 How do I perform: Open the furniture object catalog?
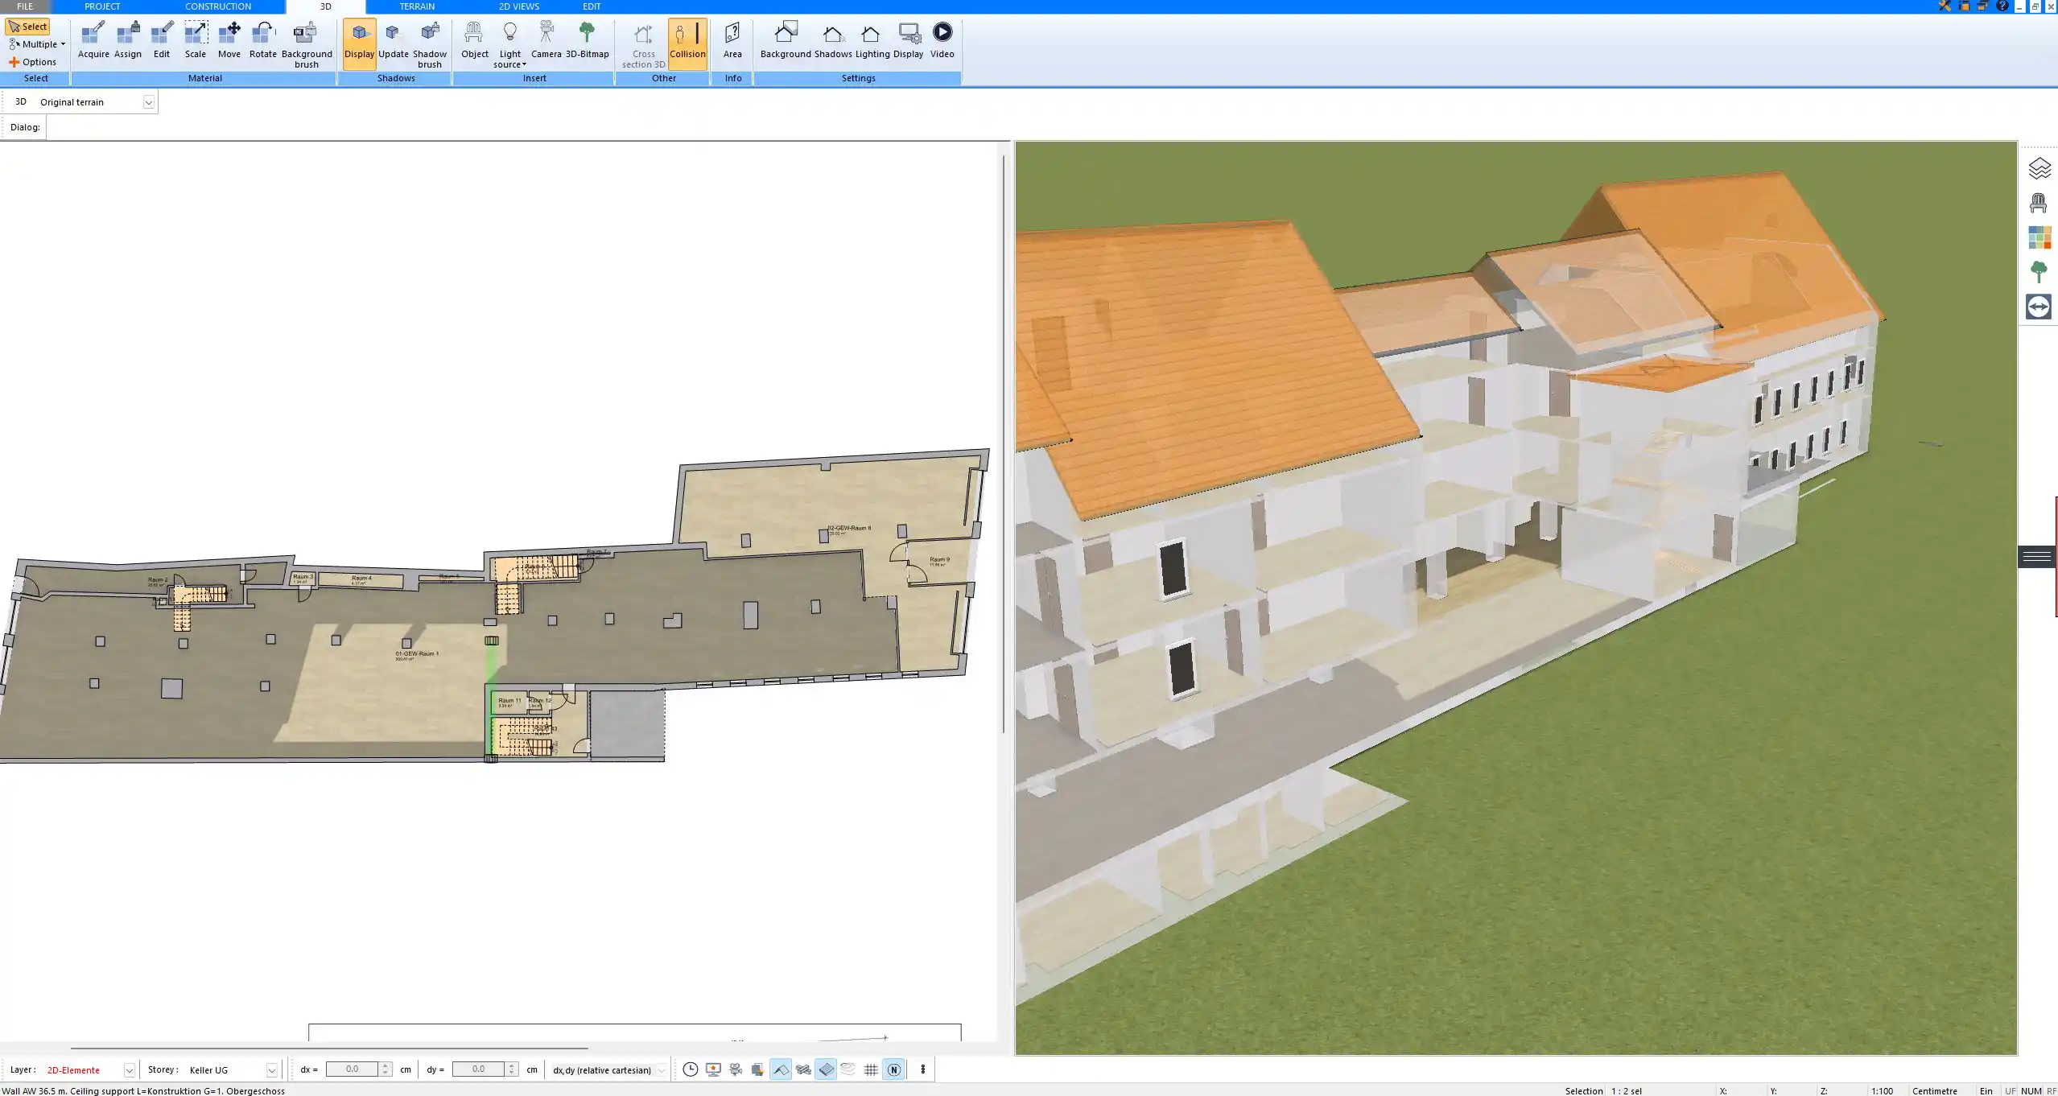click(x=2038, y=201)
